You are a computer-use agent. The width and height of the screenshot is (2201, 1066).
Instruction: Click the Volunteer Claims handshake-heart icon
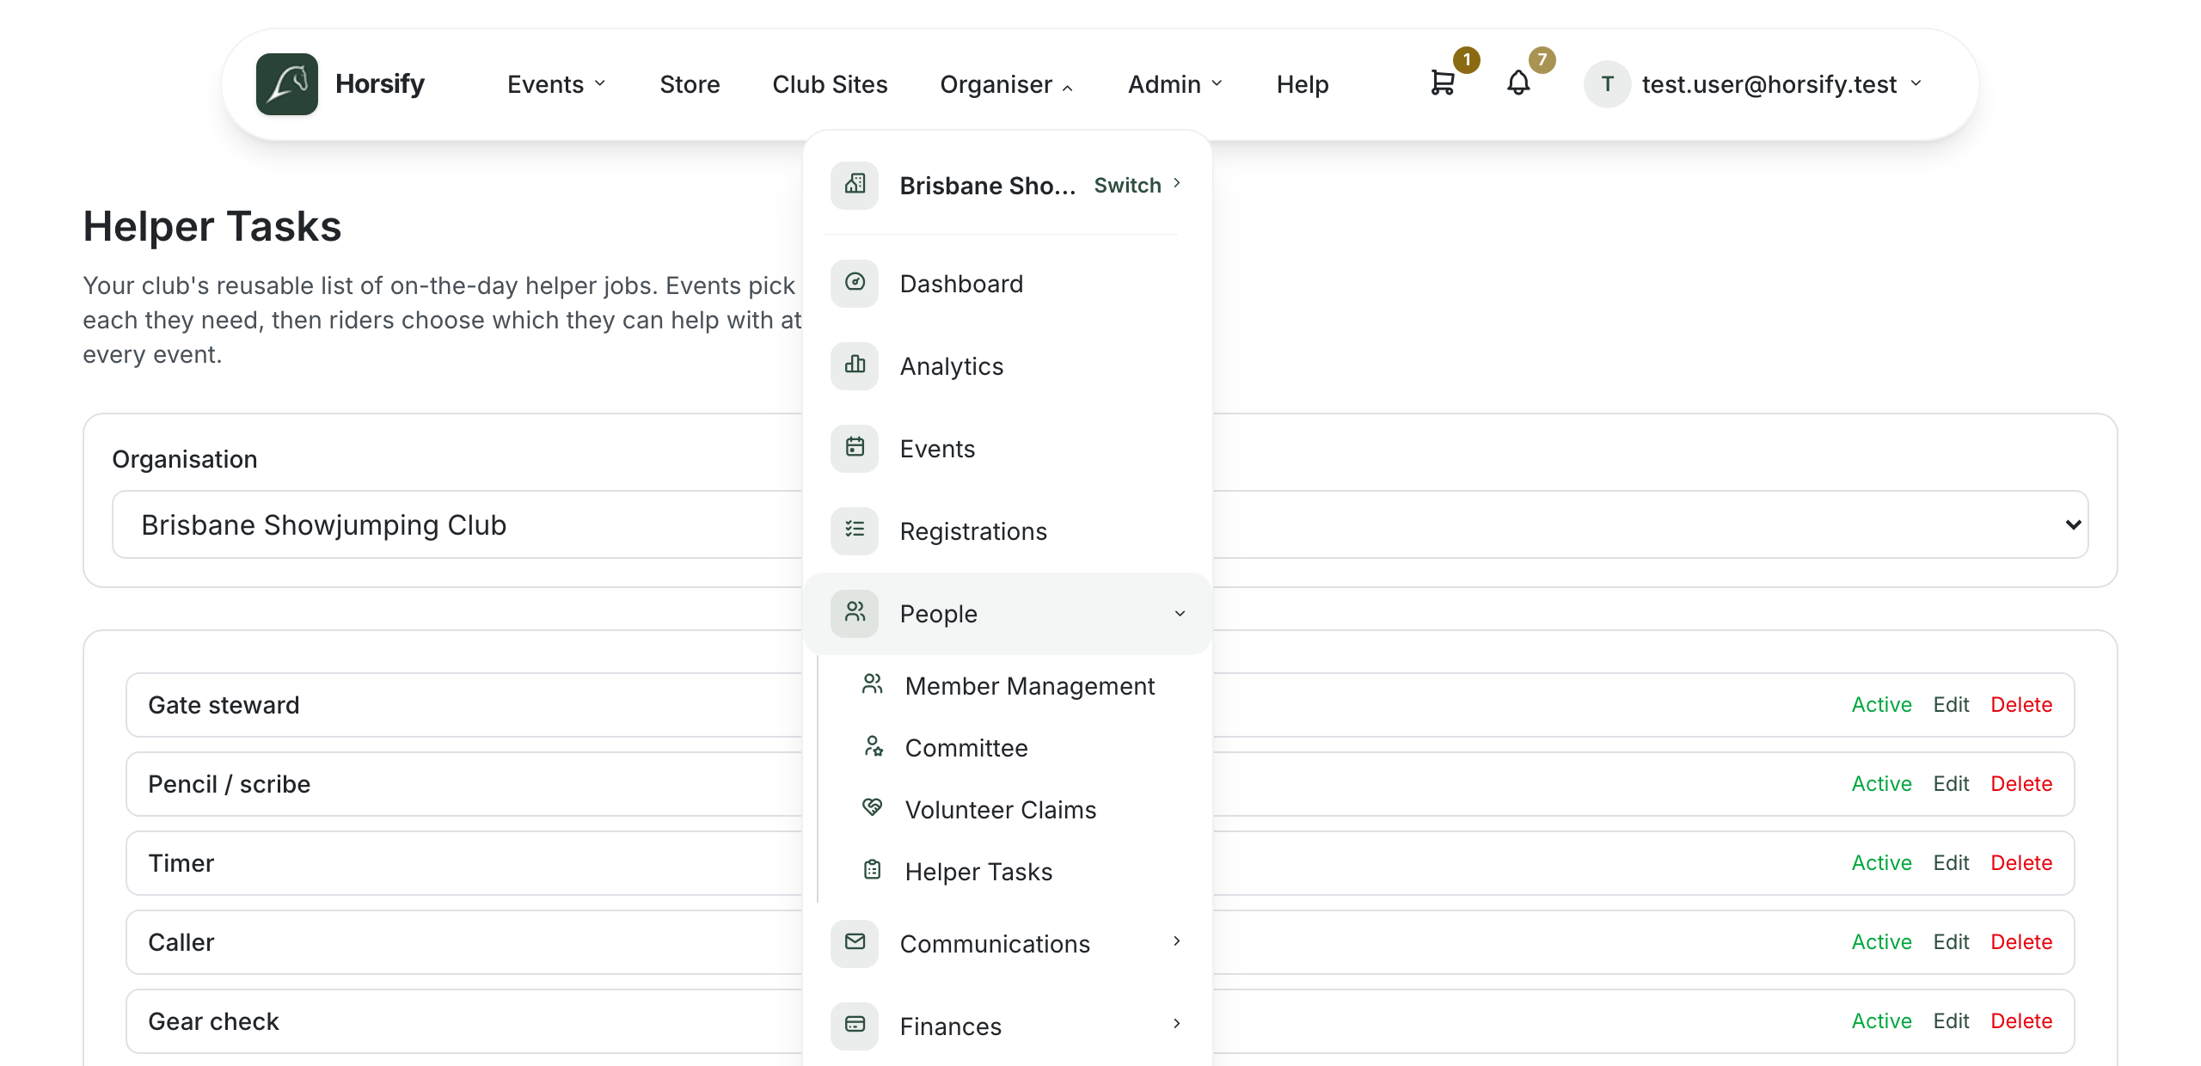[x=873, y=808]
